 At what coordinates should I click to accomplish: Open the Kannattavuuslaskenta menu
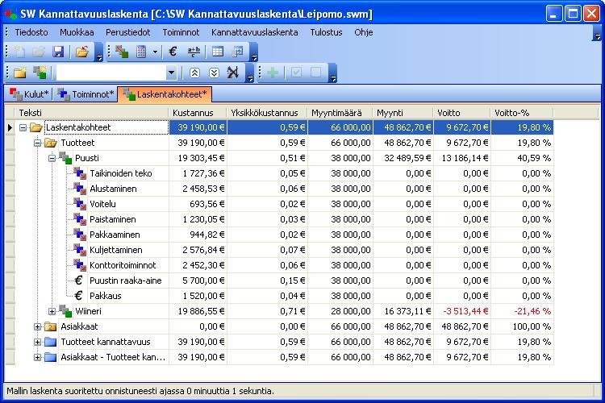[255, 32]
